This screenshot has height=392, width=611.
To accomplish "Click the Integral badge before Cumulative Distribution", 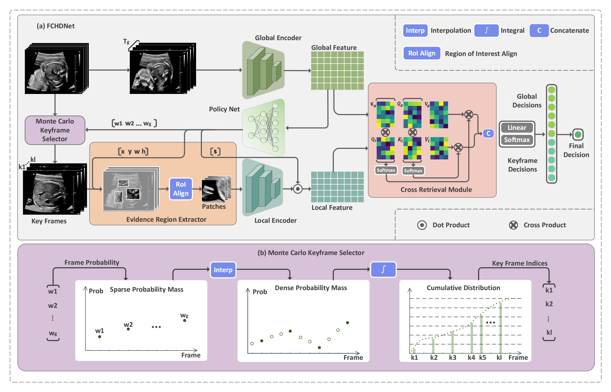I will click(383, 270).
